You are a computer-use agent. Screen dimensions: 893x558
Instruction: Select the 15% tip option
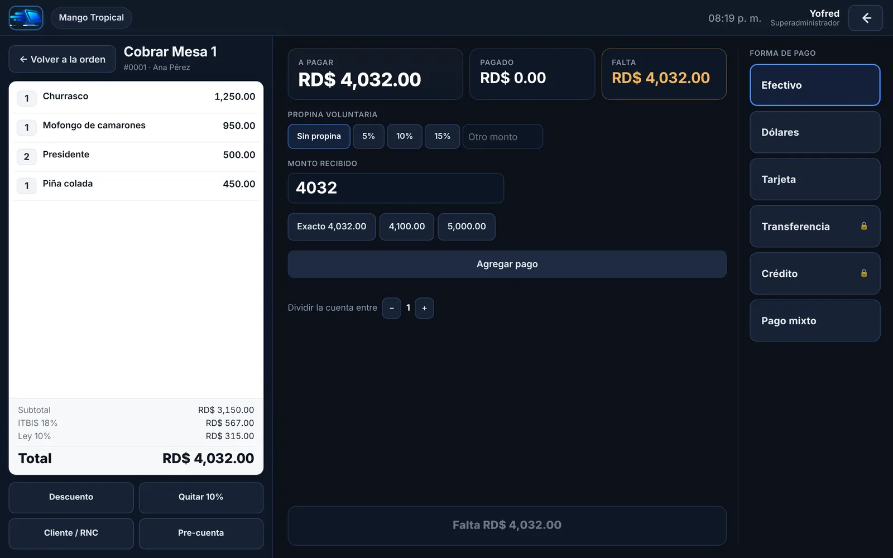pyautogui.click(x=442, y=136)
